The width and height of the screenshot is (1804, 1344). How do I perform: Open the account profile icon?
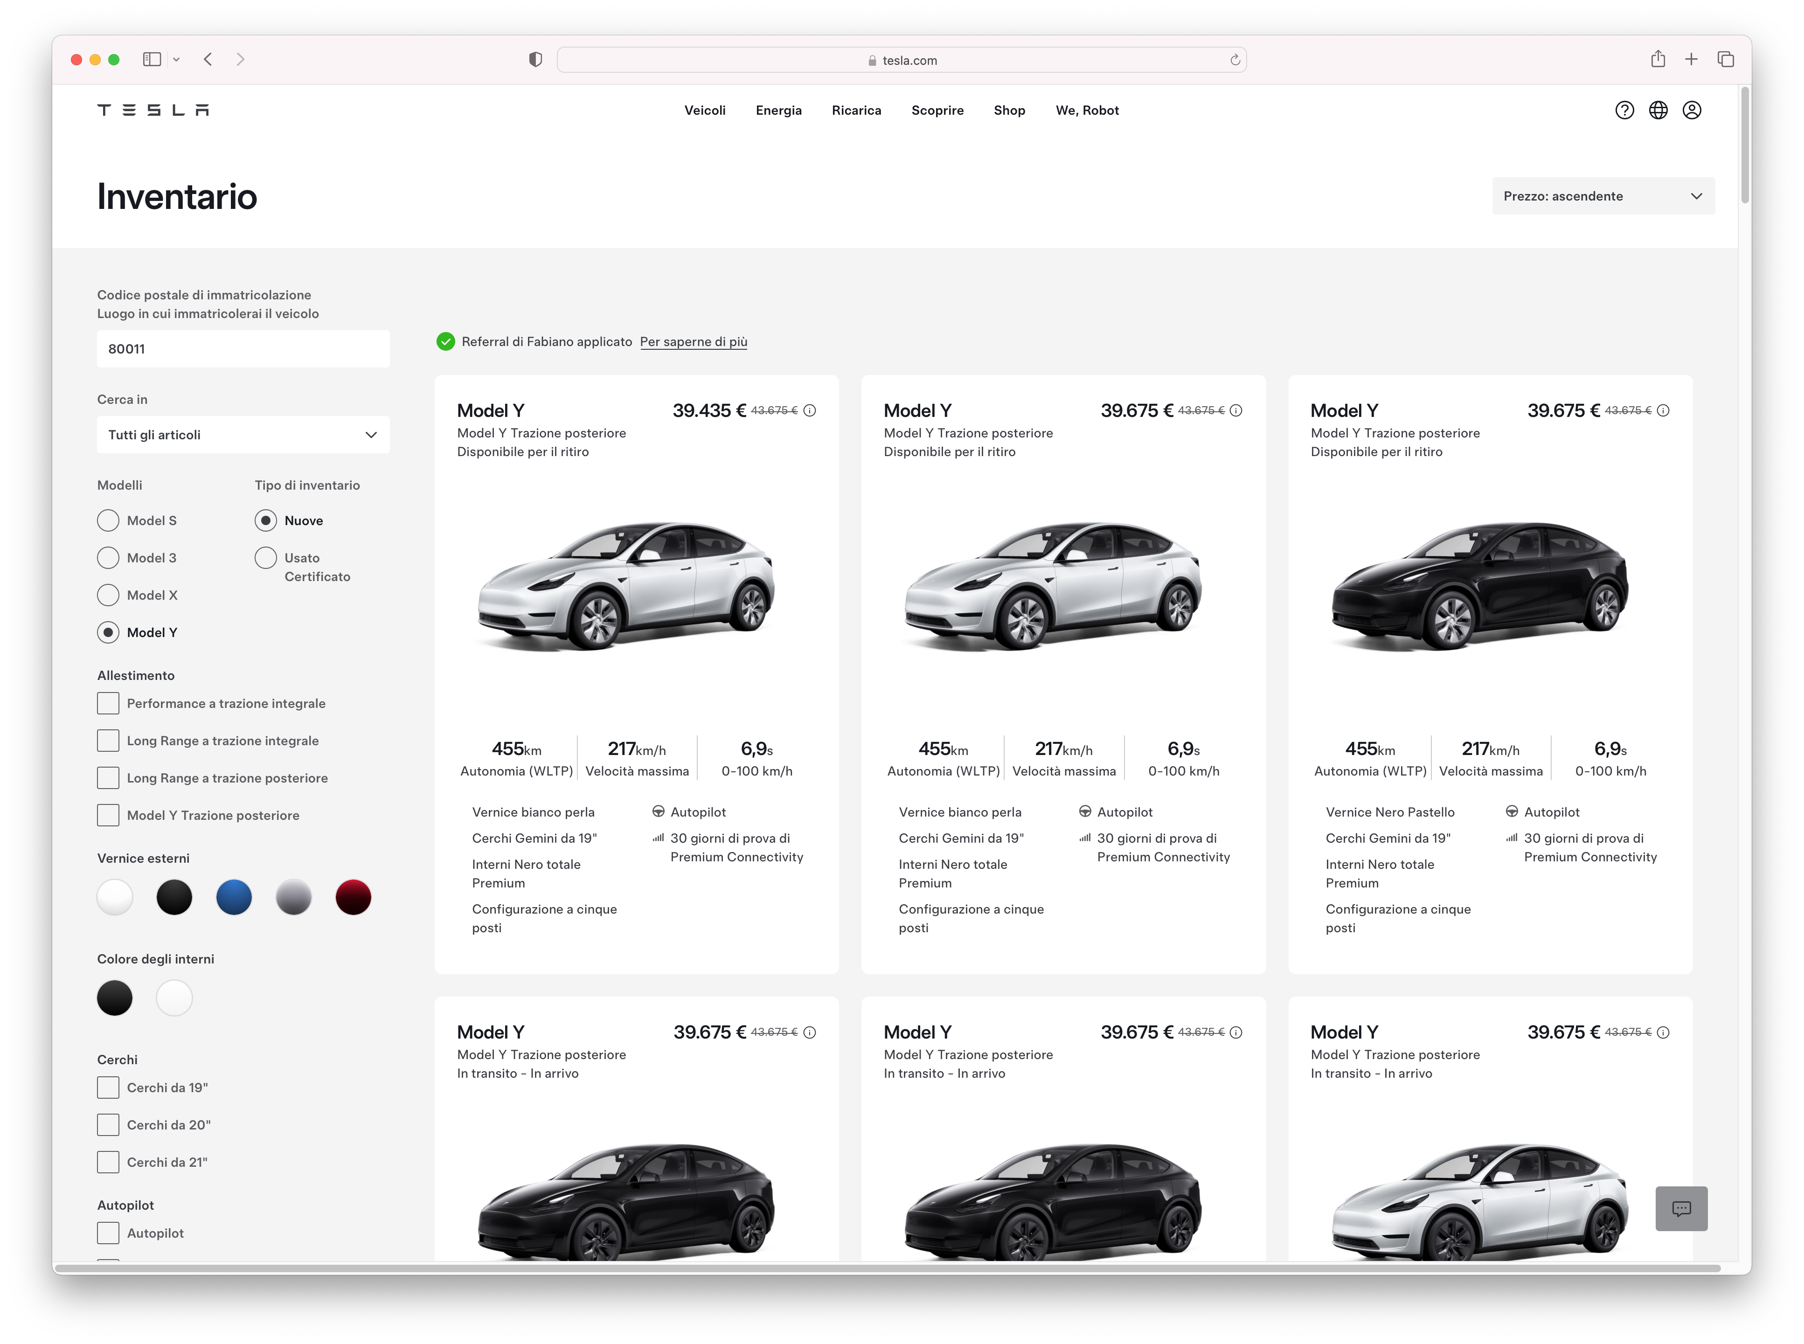[1692, 110]
